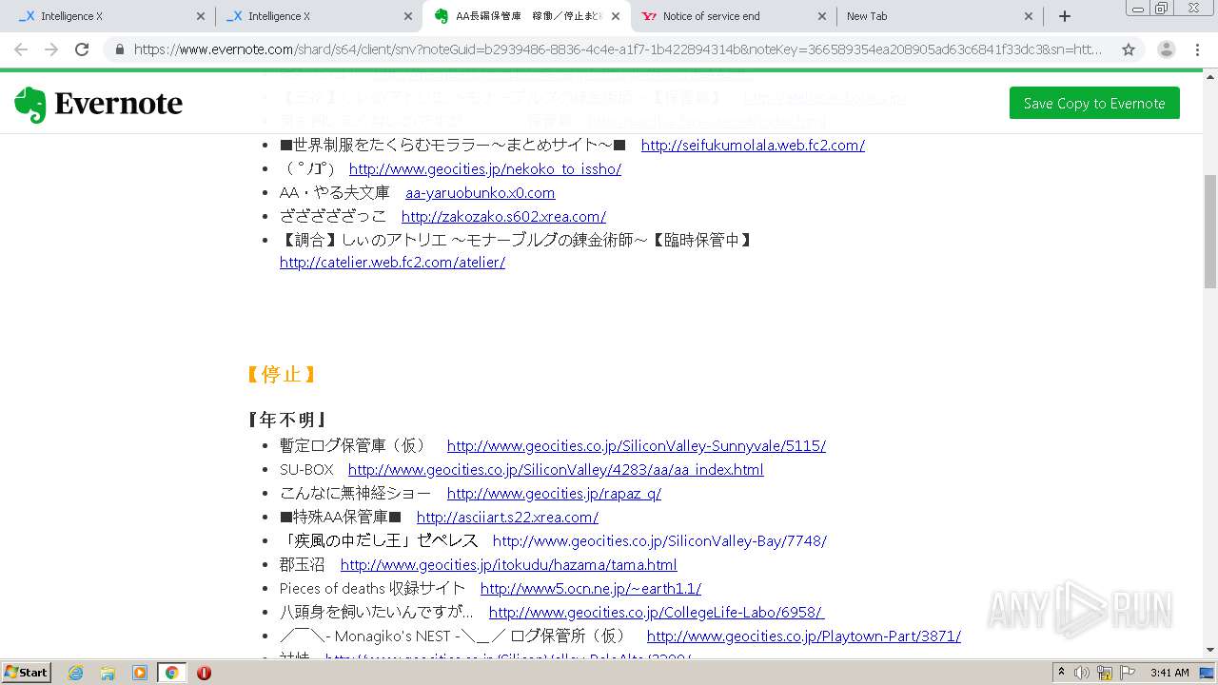1218x685 pixels.
Task: Click the 『年不明』 subheading
Action: click(x=287, y=420)
